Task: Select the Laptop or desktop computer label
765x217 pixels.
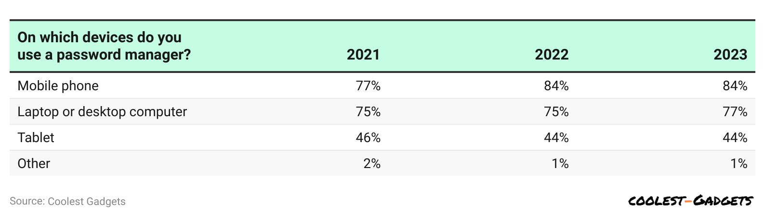Action: pyautogui.click(x=102, y=112)
